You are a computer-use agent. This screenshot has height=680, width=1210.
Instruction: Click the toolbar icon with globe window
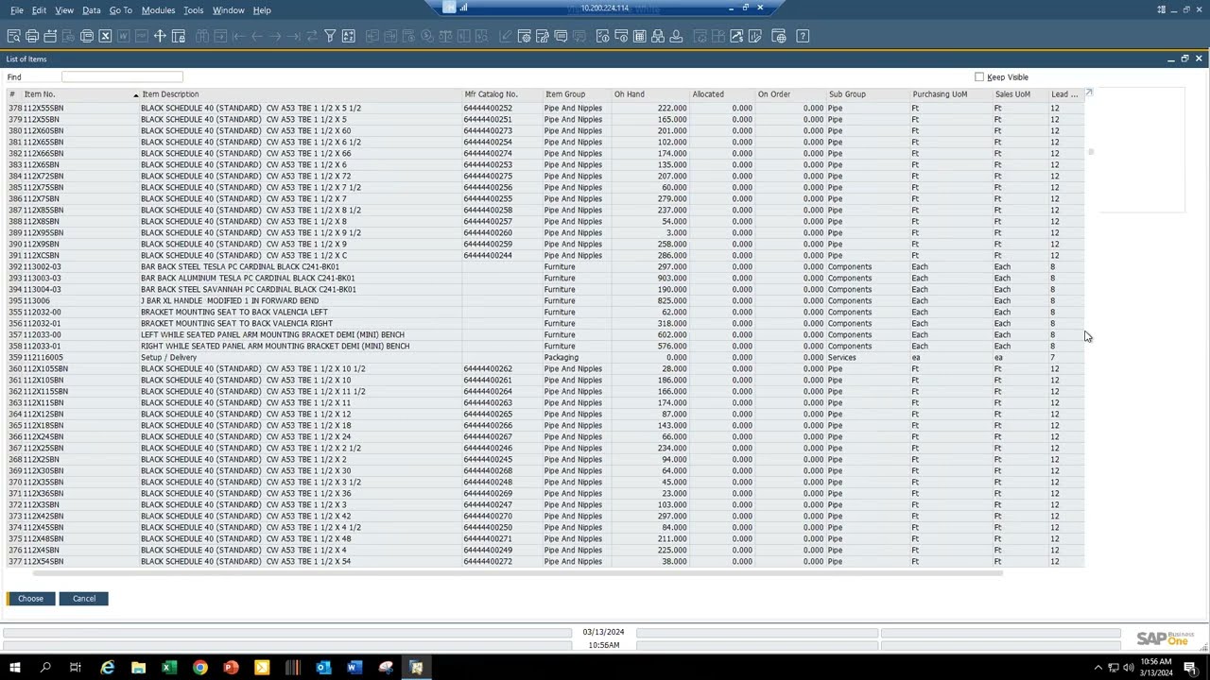[779, 36]
